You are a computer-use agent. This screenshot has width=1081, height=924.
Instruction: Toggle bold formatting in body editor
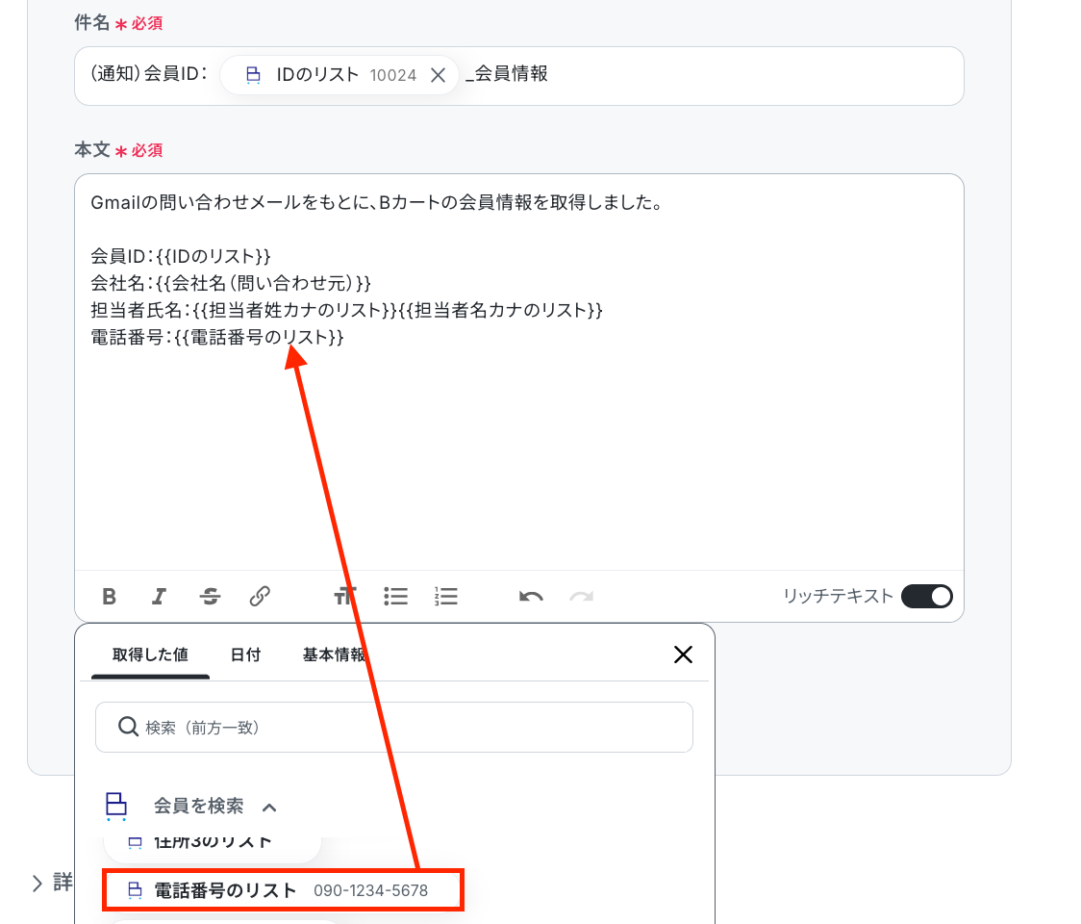[110, 597]
